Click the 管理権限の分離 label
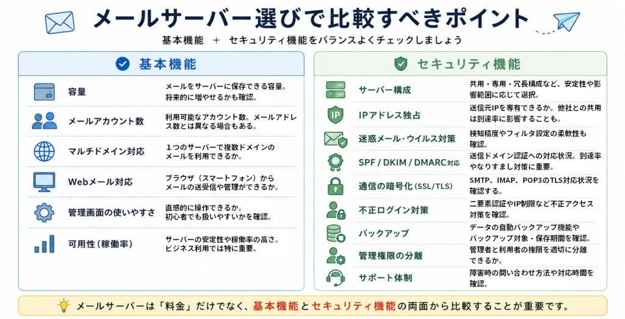The width and height of the screenshot is (625, 319). pyautogui.click(x=391, y=256)
